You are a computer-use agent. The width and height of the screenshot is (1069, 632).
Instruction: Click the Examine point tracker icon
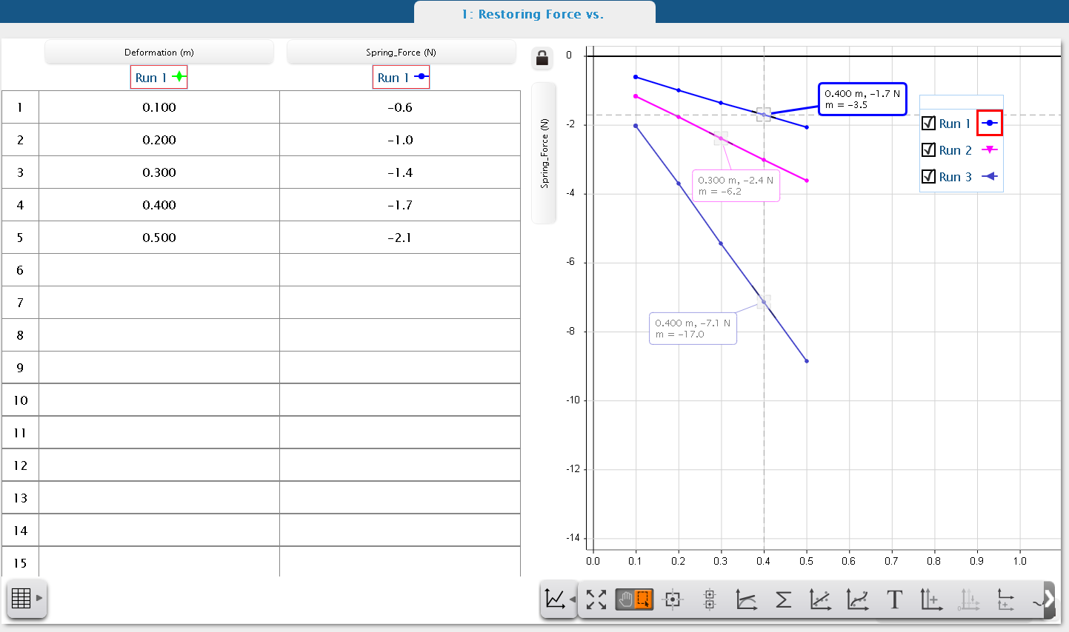[672, 600]
